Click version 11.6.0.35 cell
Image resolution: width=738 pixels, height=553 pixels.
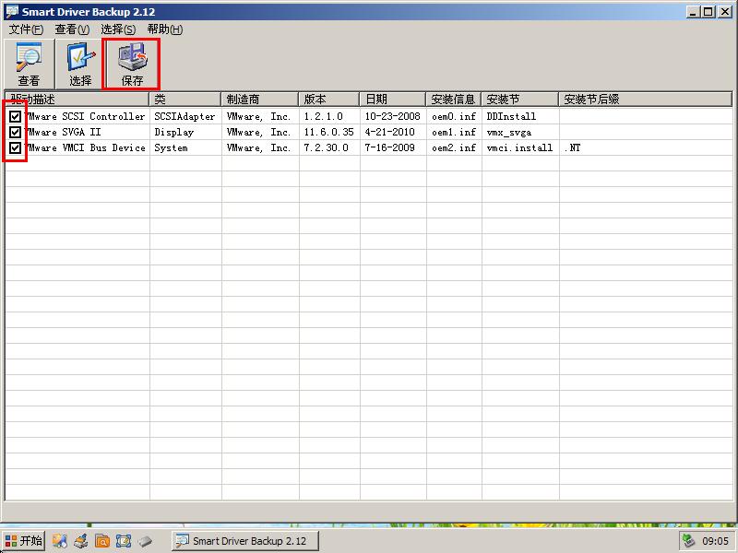[x=328, y=132]
